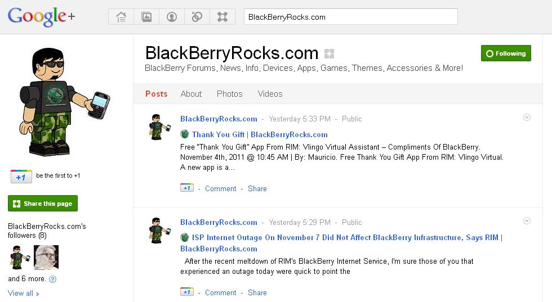Open the ISP Internet Outage article link
This screenshot has width=552, height=302.
tap(341, 243)
